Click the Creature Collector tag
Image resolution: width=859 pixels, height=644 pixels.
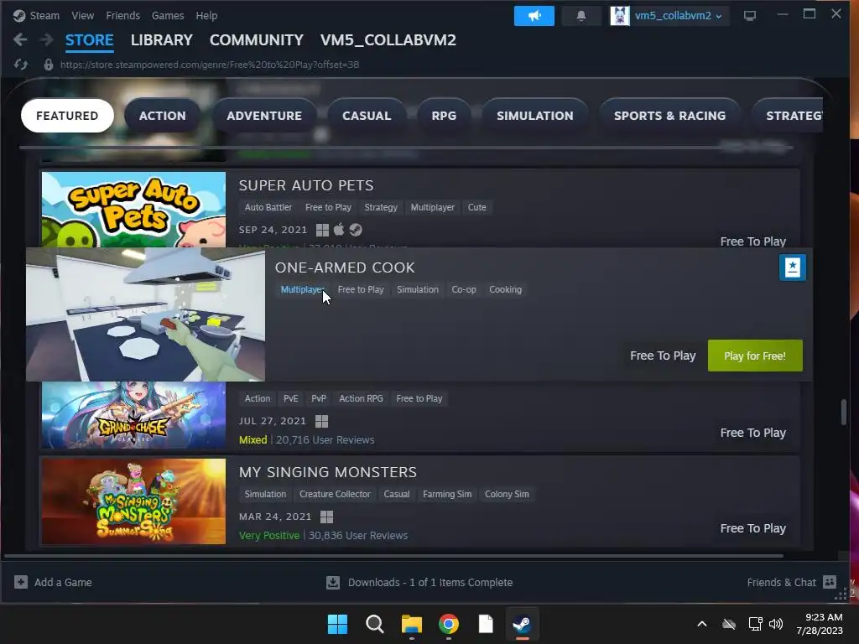click(x=335, y=494)
